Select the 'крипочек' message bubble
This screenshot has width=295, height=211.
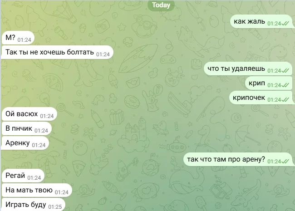click(261, 98)
